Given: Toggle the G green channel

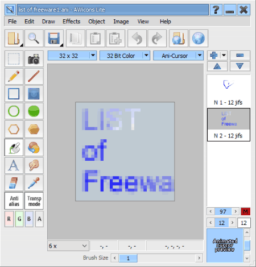Looking at the screenshot, I should coord(19,219).
